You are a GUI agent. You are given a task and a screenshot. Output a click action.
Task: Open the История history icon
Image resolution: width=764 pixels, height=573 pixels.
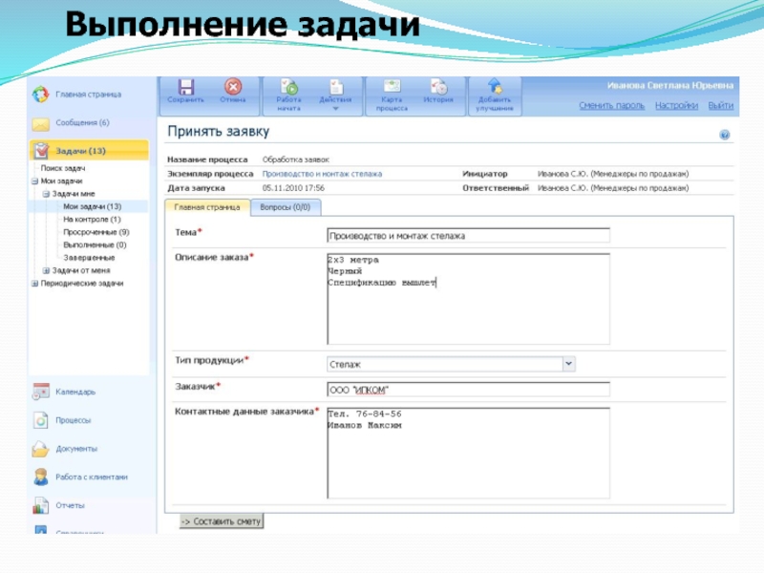click(437, 87)
